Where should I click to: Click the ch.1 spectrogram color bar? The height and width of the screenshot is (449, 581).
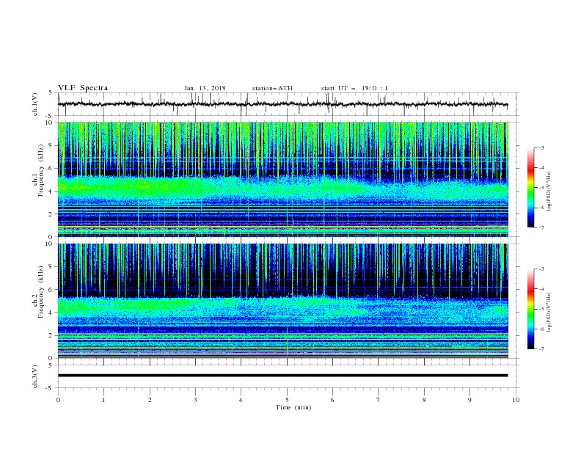tap(531, 188)
